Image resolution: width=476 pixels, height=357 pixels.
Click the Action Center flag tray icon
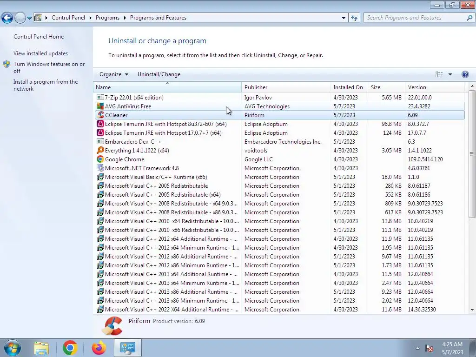pos(429,348)
